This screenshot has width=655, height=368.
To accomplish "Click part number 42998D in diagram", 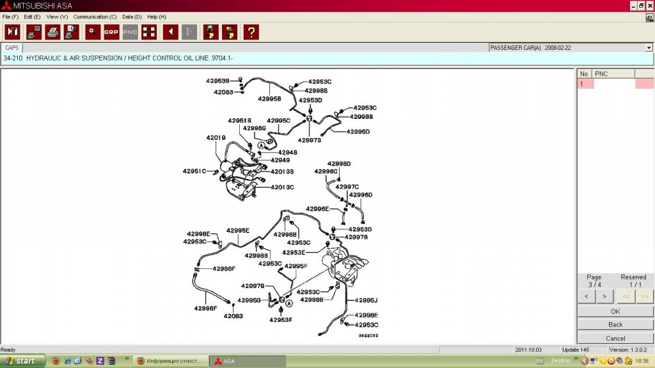I will coord(339,164).
